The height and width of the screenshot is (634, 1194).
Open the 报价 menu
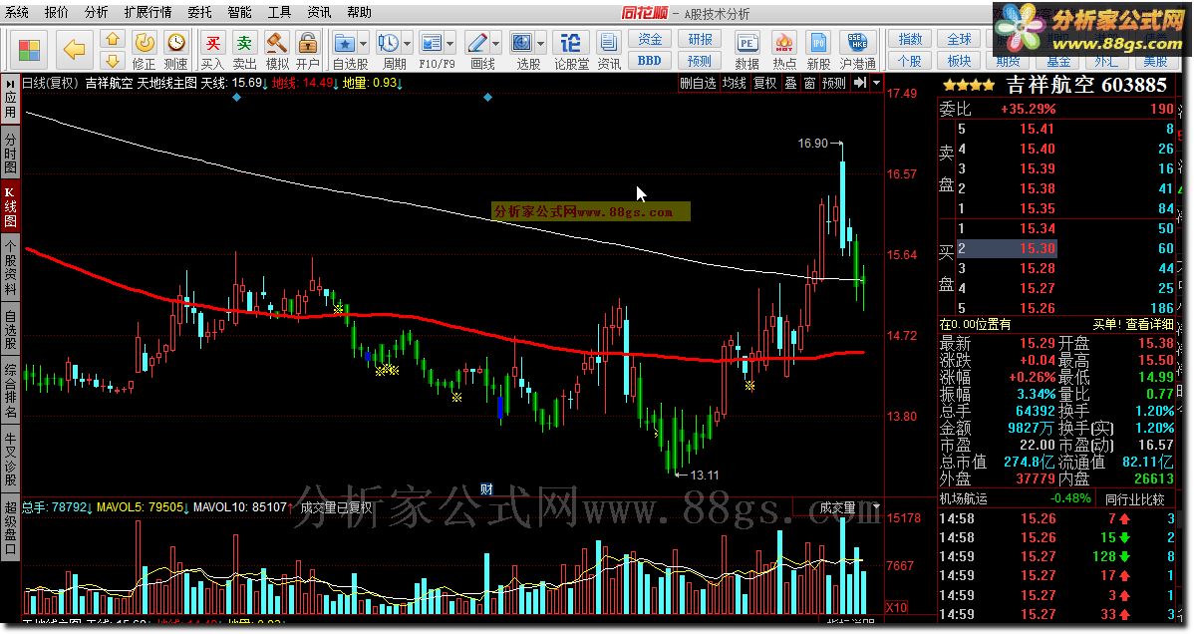(57, 12)
